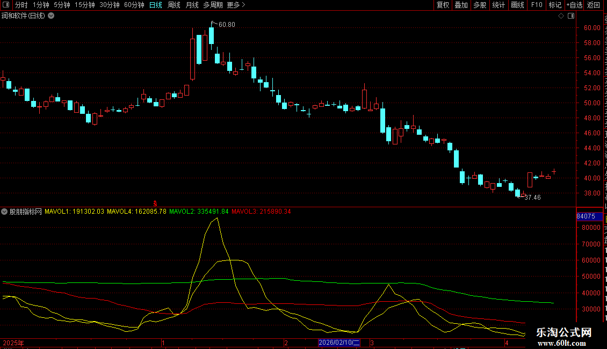Expand dropdown next to 润和软件(日线)
Image resolution: width=607 pixels, height=349 pixels.
click(x=51, y=16)
